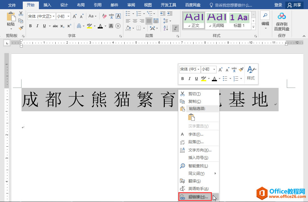Open the 插入 ribbon tab

(47, 5)
